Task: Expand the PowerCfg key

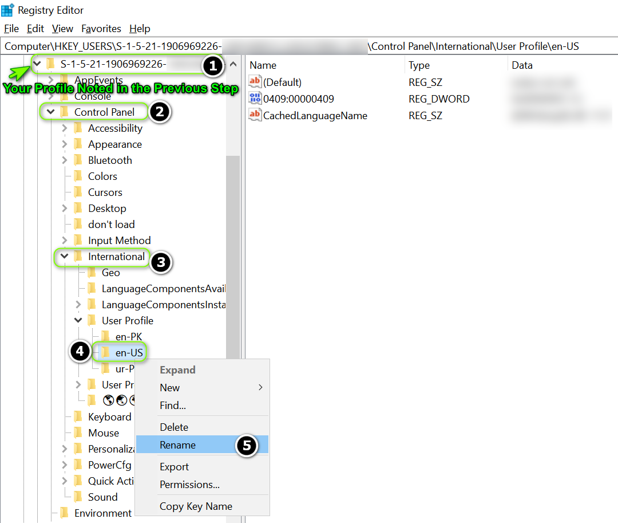Action: pos(65,465)
